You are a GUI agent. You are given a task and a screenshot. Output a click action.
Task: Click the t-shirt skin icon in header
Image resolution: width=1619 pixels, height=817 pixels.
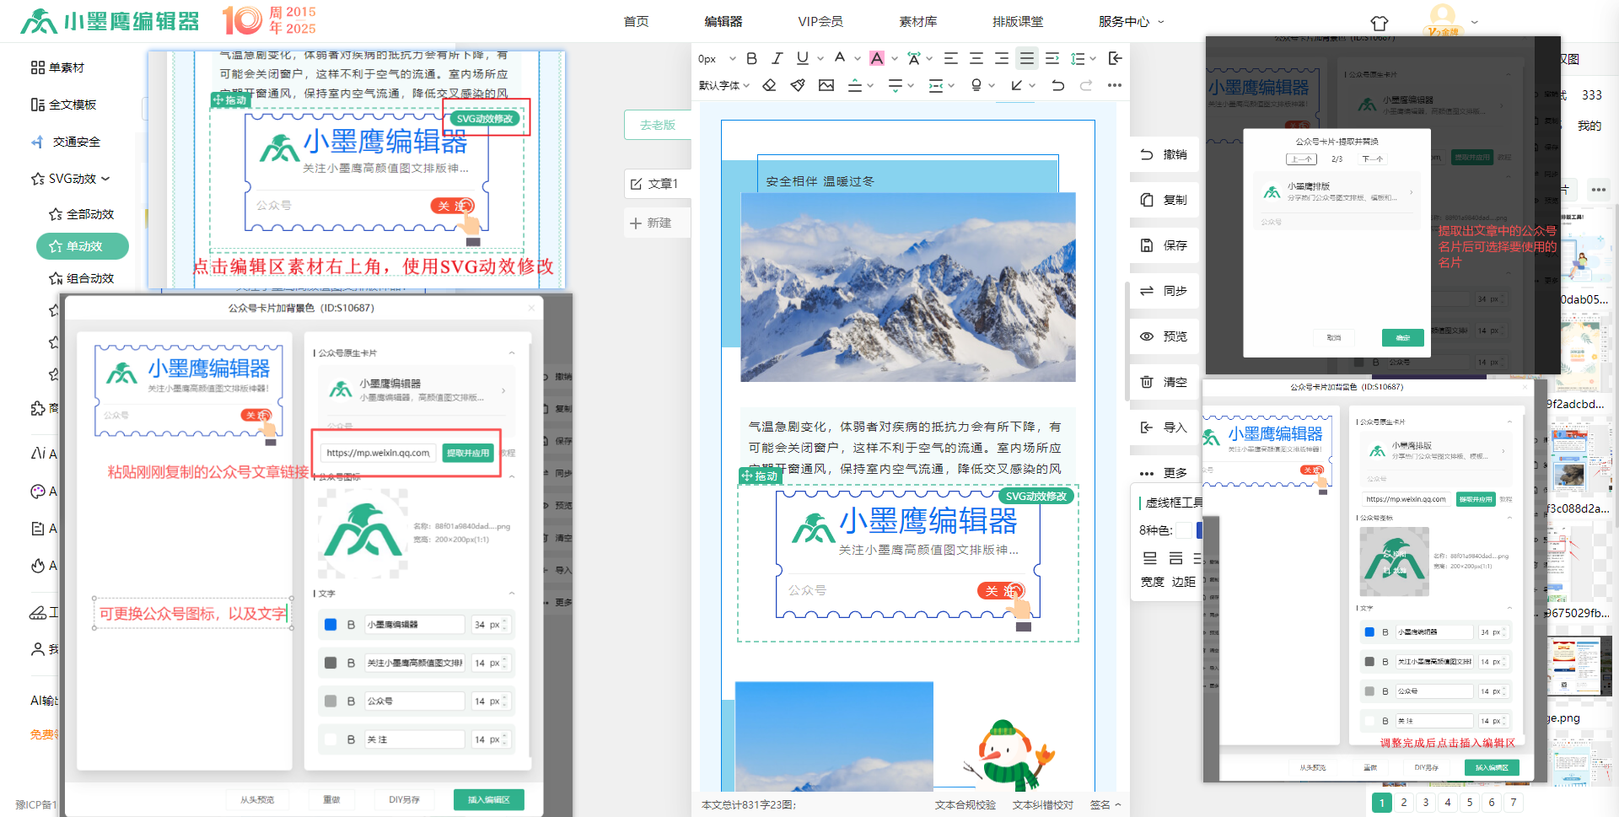click(1380, 23)
